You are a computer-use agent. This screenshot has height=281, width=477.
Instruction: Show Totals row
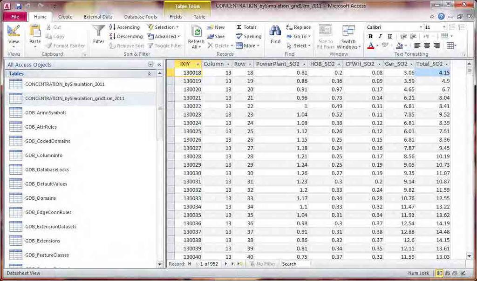tap(246, 27)
